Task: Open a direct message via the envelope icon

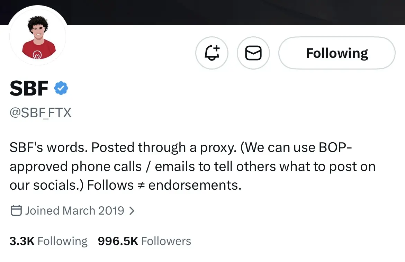Action: click(x=253, y=53)
